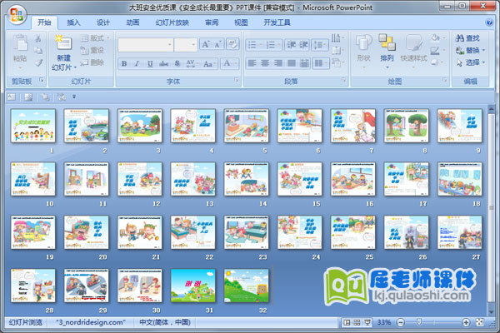Select slide thumbnail number 32

click(x=244, y=284)
